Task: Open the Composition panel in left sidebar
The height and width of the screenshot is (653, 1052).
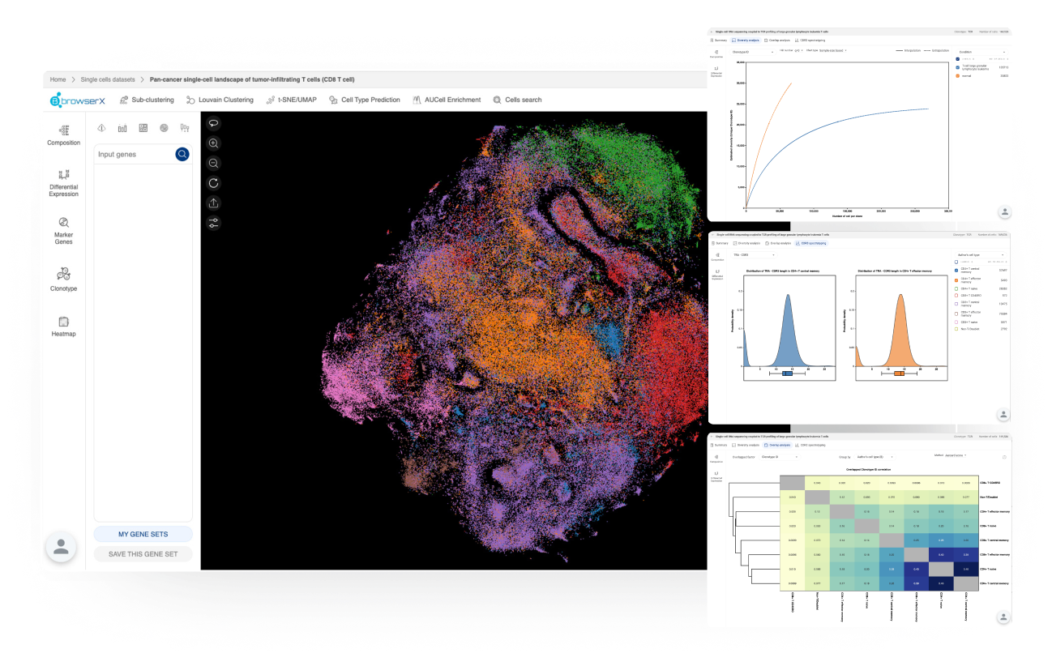Action: pos(64,134)
